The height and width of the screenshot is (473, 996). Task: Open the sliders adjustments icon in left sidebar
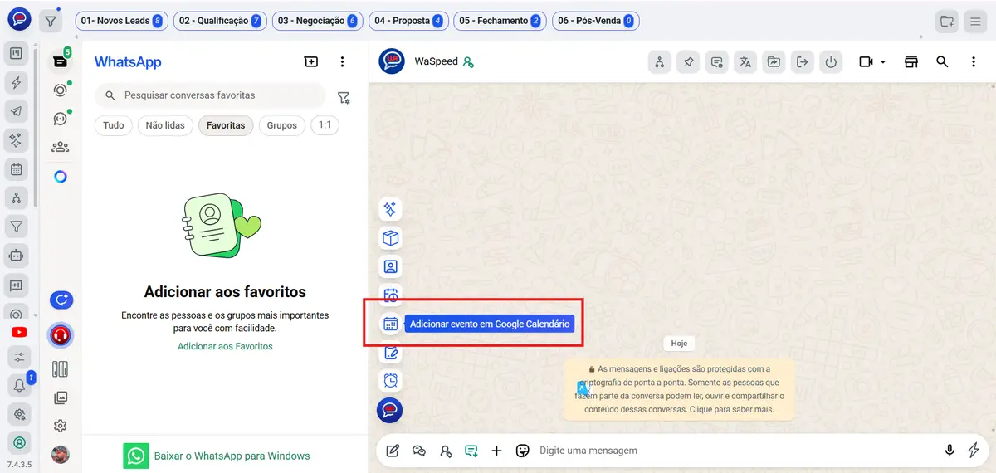pyautogui.click(x=18, y=357)
